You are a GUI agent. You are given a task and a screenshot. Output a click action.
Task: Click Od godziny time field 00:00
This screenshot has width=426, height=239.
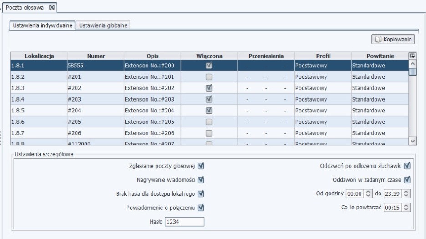355,193
